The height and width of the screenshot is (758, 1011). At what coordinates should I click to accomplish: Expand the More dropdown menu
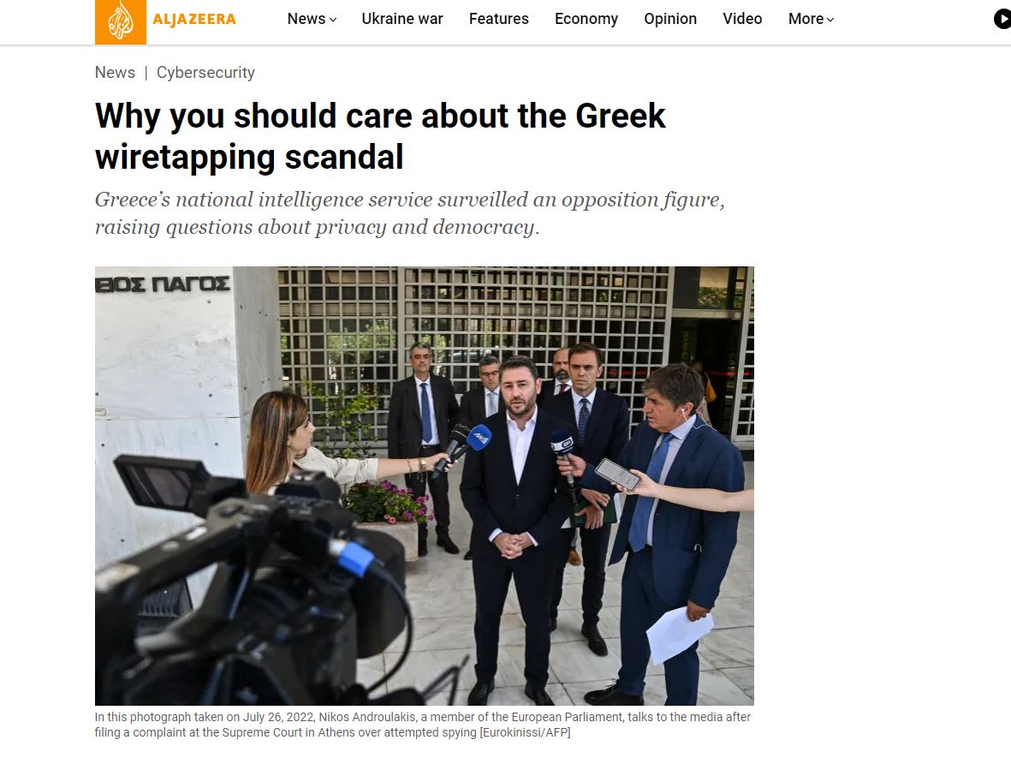(812, 20)
